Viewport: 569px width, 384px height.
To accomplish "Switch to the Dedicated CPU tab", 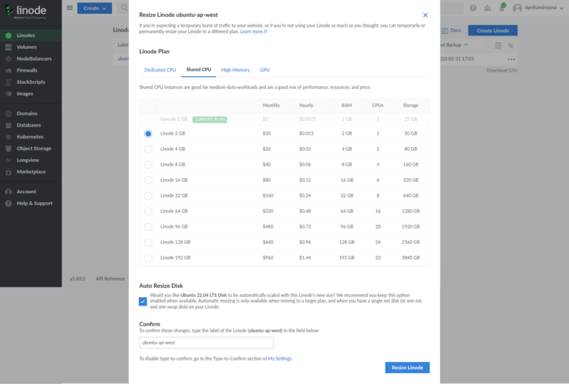I will click(x=160, y=70).
